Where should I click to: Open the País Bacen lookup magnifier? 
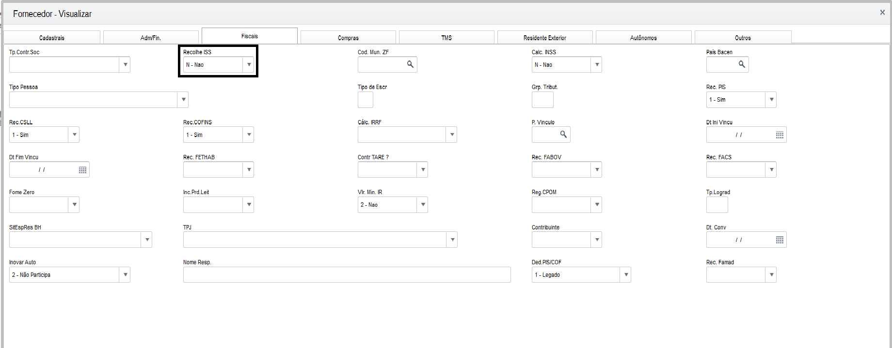pos(742,64)
